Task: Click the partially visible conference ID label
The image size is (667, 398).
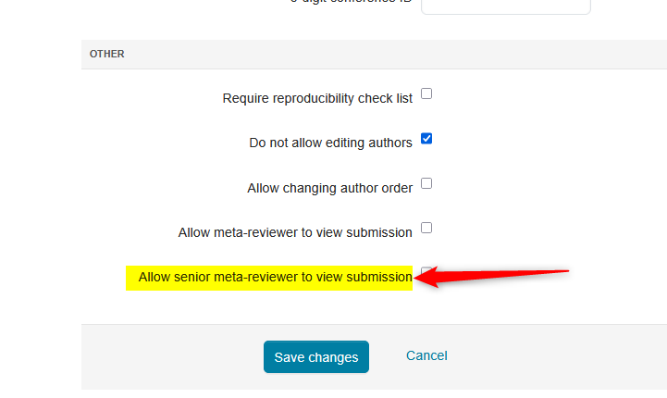Action: (x=352, y=3)
